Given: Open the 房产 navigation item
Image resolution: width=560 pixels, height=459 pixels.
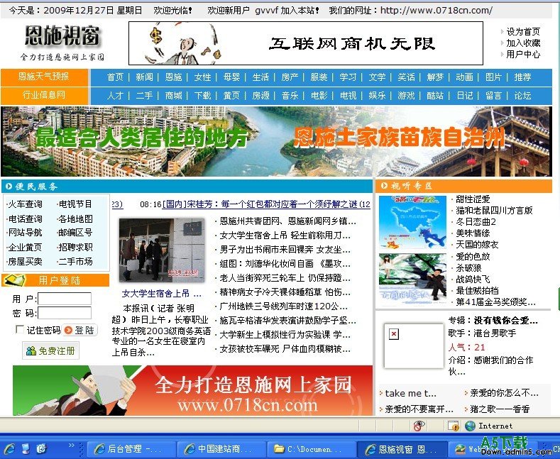Looking at the screenshot, I should click(x=290, y=77).
